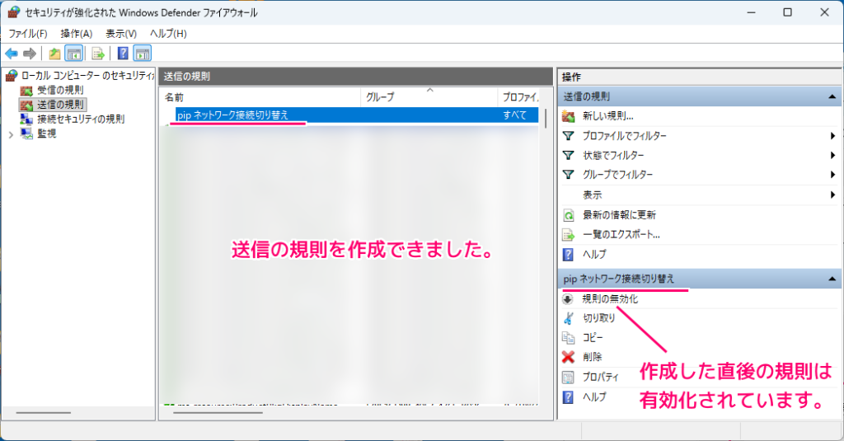
Task: Go forward with the toolbar forward arrow
Action: 30,54
